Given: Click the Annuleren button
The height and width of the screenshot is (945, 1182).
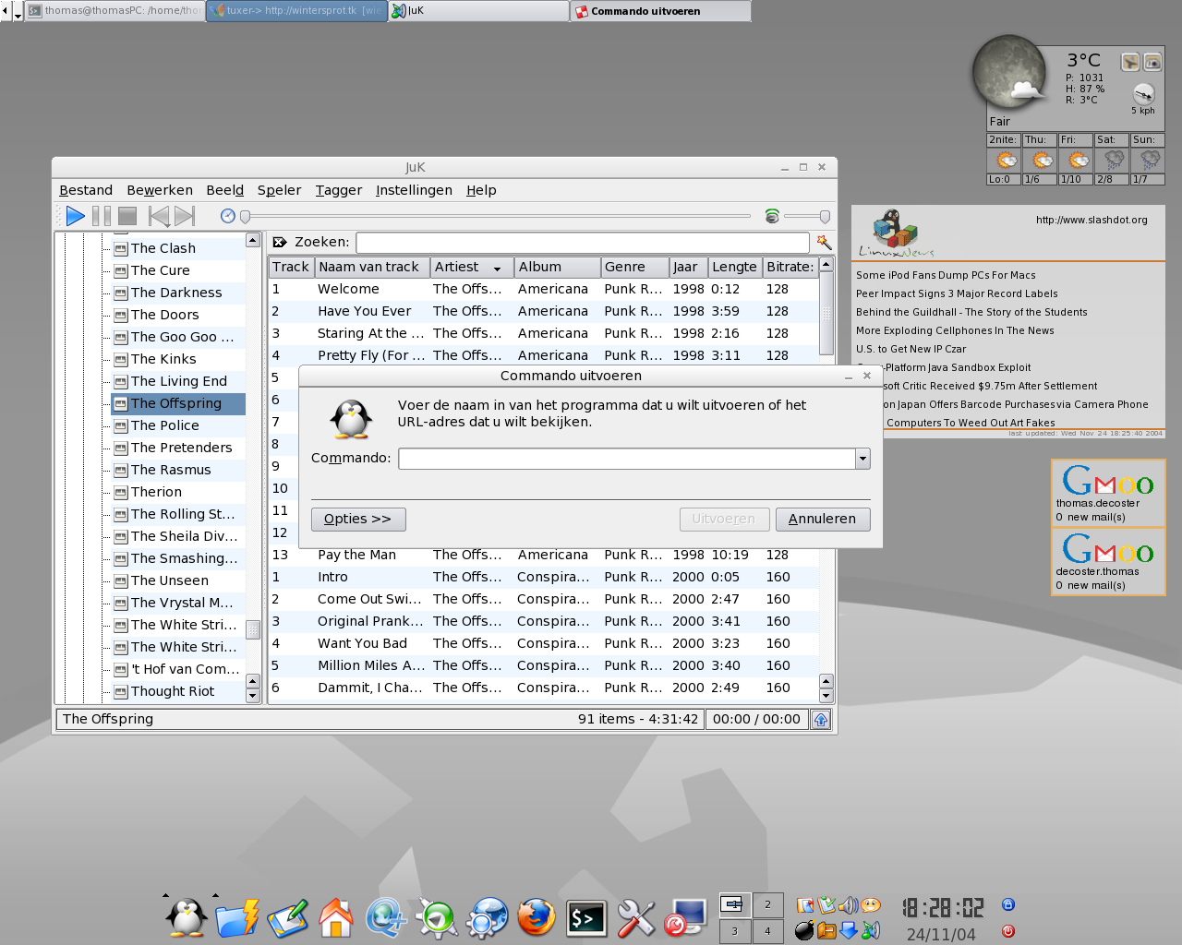Looking at the screenshot, I should pos(823,519).
